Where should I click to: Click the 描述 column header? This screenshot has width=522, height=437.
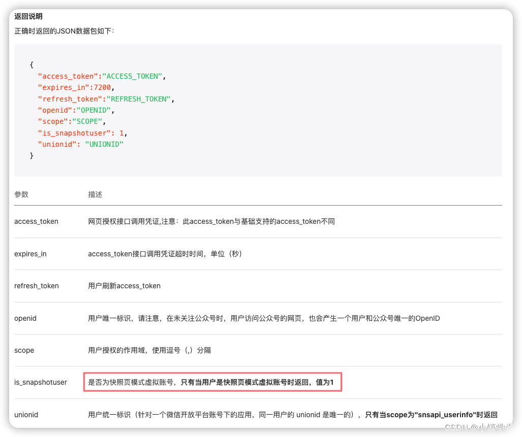pos(95,194)
